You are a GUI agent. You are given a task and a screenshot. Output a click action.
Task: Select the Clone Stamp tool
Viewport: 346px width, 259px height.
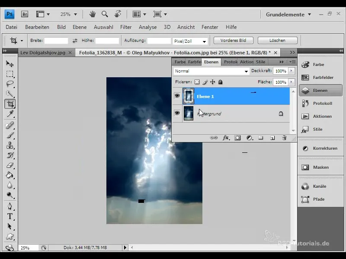click(x=10, y=145)
